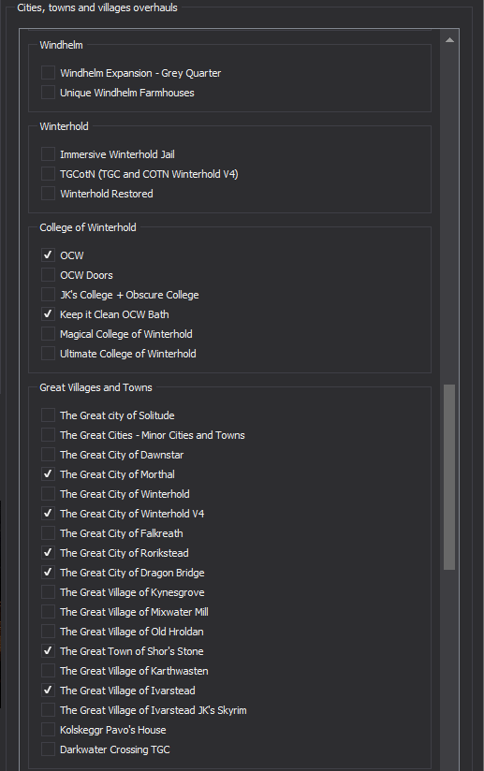Enable OCW Doors option

click(x=48, y=275)
